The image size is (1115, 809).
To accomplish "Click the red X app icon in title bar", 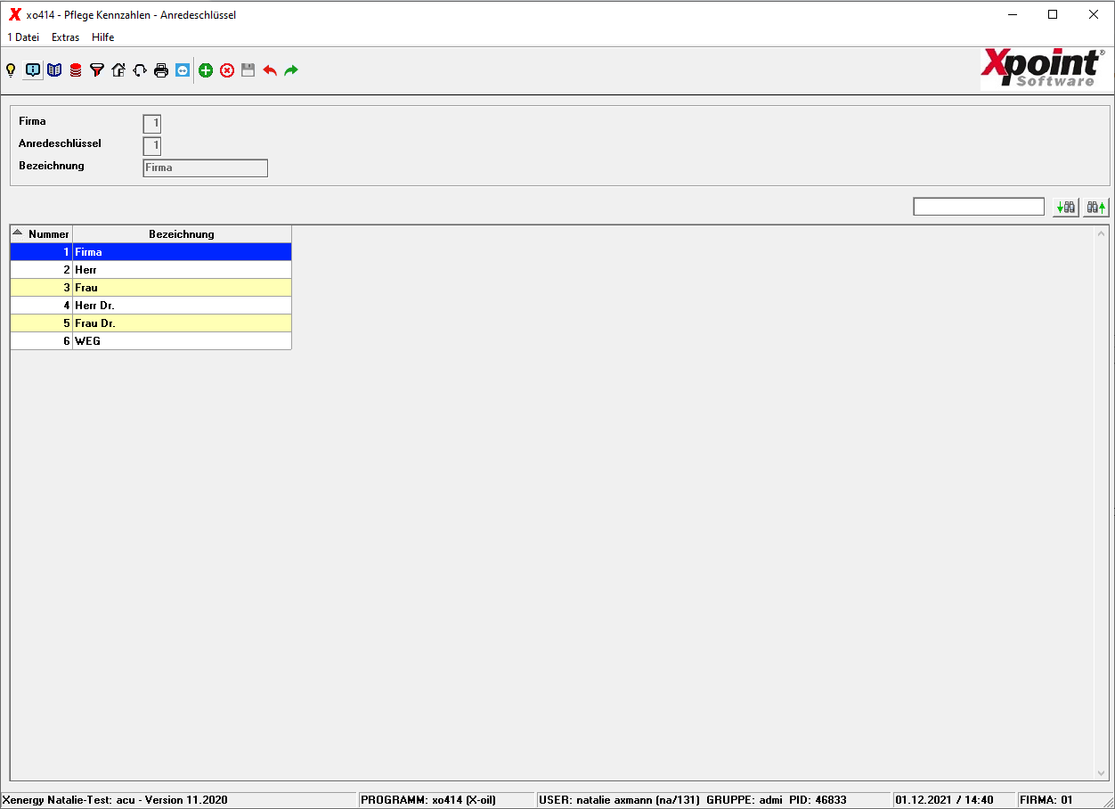I will point(14,14).
